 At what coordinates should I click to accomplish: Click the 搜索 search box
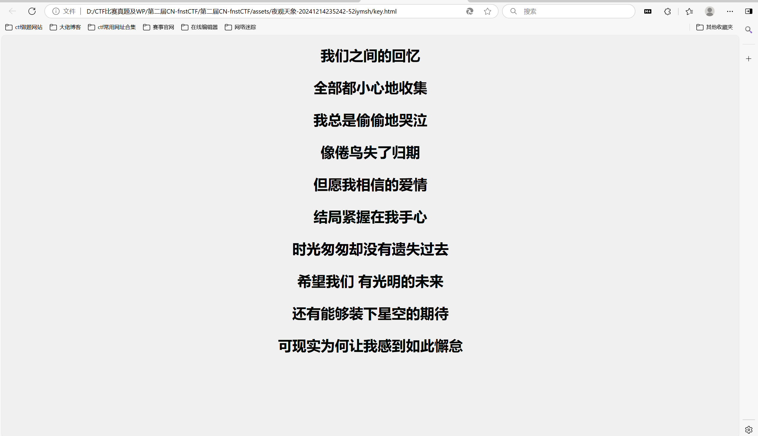click(x=568, y=11)
